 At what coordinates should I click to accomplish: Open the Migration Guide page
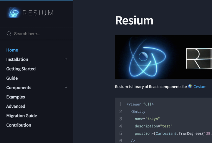tap(21, 116)
